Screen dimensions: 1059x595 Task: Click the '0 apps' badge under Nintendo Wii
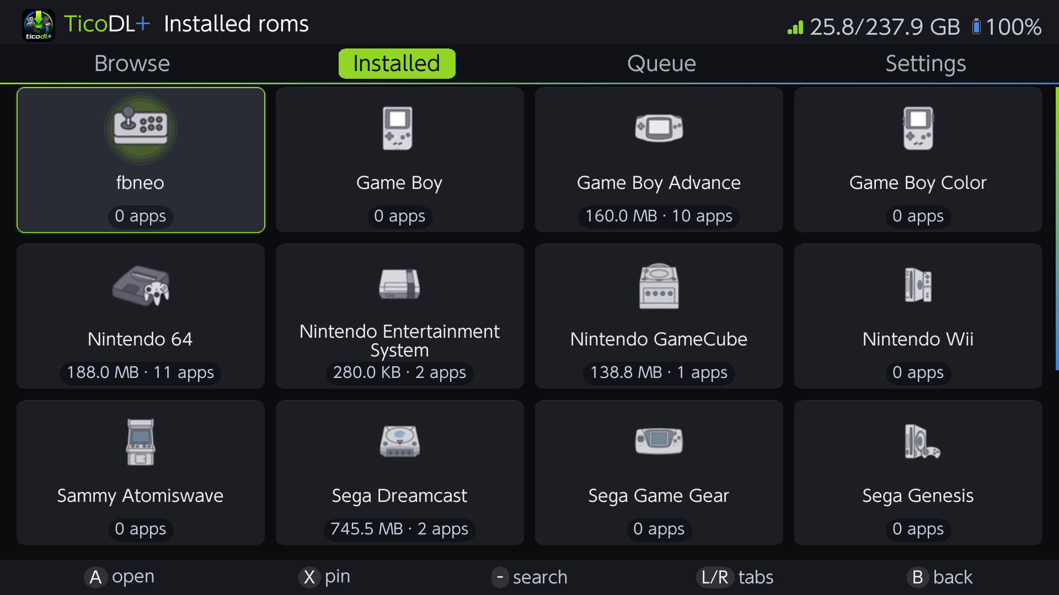pyautogui.click(x=918, y=372)
